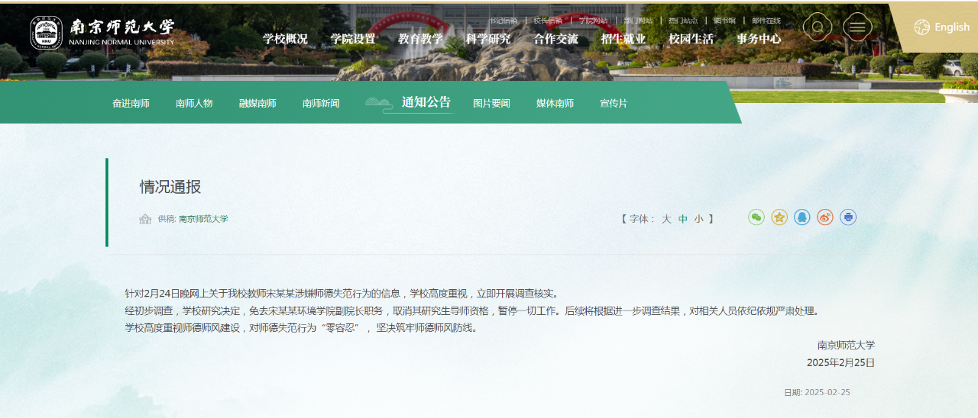Expand the 学校概况 navigation menu
978x418 pixels.
(x=285, y=39)
